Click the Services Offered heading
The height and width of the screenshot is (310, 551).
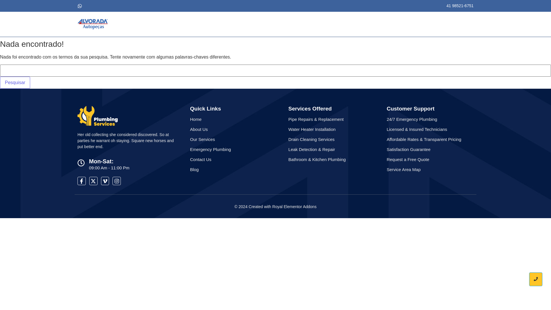point(310,109)
